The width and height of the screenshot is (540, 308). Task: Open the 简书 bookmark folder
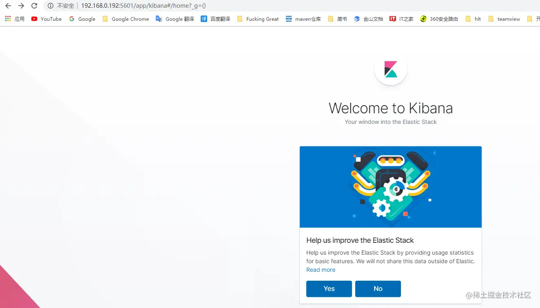[337, 19]
